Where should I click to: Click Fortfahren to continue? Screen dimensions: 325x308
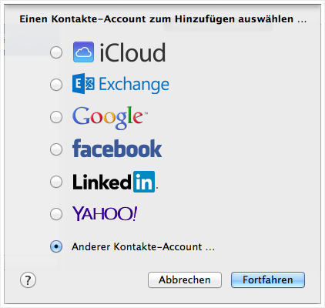[x=268, y=280]
